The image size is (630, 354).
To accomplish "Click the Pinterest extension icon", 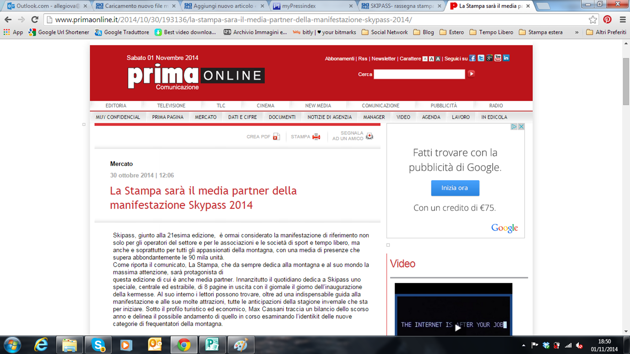I will tap(608, 20).
